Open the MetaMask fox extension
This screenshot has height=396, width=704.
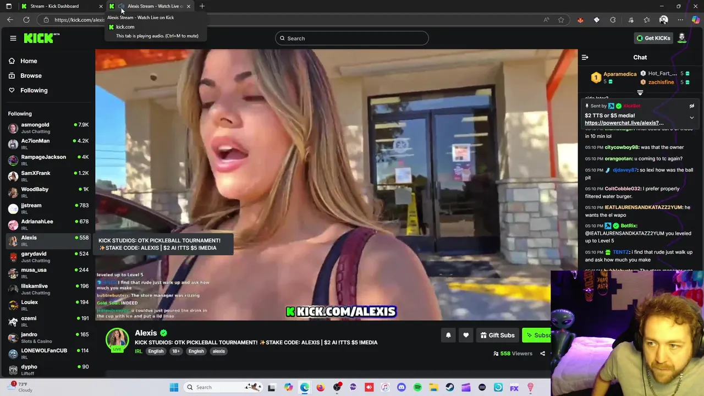pyautogui.click(x=580, y=20)
